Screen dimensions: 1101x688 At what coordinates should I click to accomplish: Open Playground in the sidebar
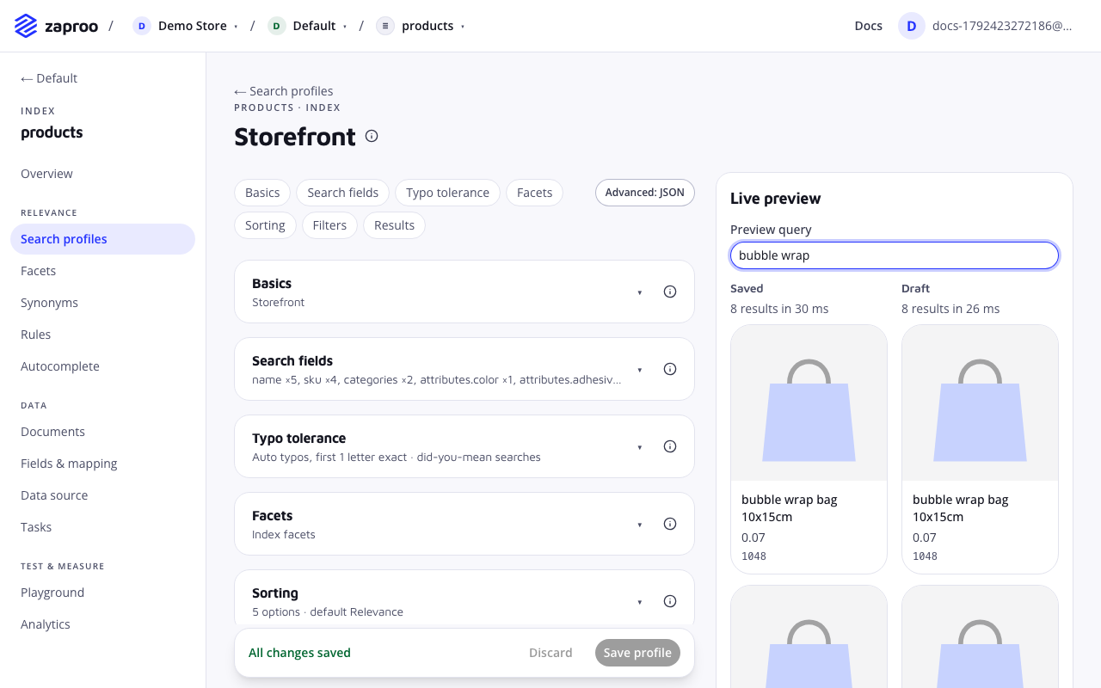[x=103, y=593]
